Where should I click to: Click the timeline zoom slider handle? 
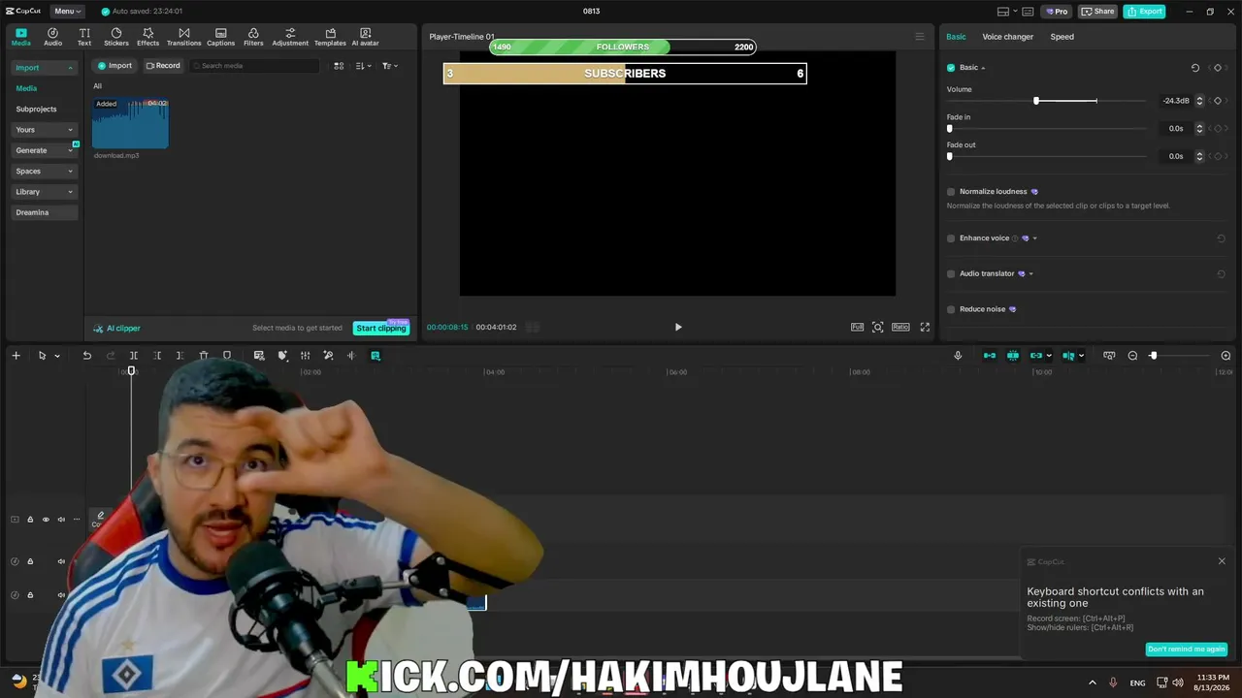tap(1153, 356)
